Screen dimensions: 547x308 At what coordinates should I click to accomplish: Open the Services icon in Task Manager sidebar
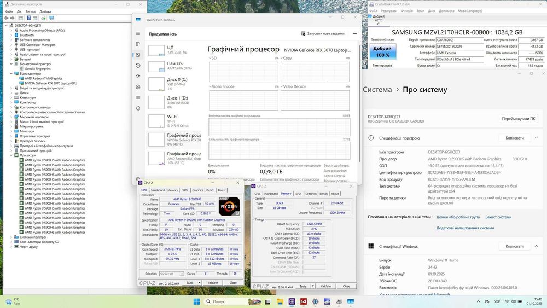point(138,108)
